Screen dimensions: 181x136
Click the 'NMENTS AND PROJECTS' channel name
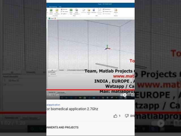pyautogui.click(x=62, y=127)
